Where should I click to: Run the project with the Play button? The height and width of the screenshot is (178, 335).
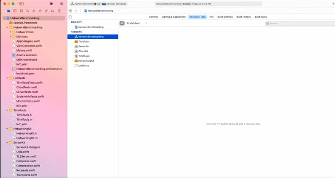pos(51,3)
